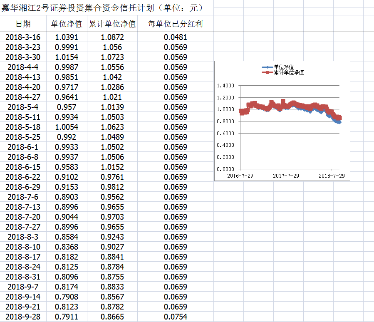
Task: Click the 单位净值 column header
Action: tap(67, 24)
